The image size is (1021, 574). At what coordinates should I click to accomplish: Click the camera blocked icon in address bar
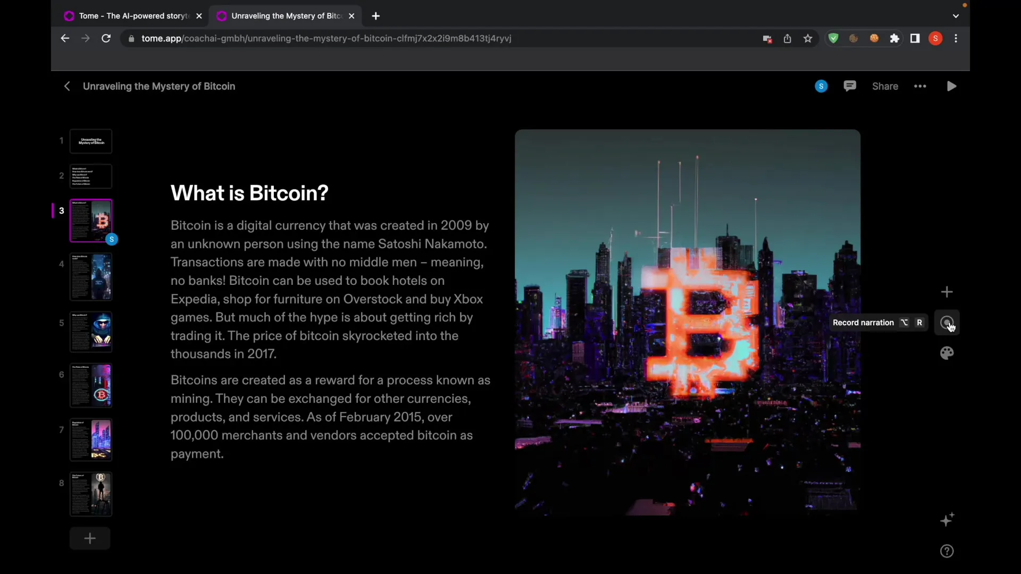[767, 39]
